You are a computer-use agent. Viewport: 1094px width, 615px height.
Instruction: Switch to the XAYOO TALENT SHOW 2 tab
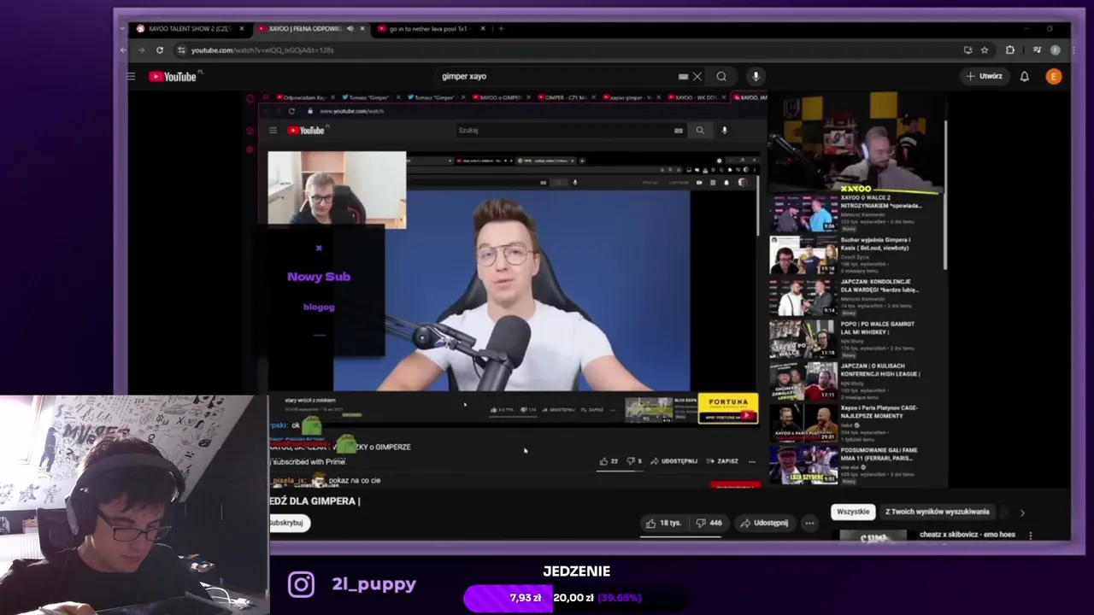pyautogui.click(x=188, y=28)
